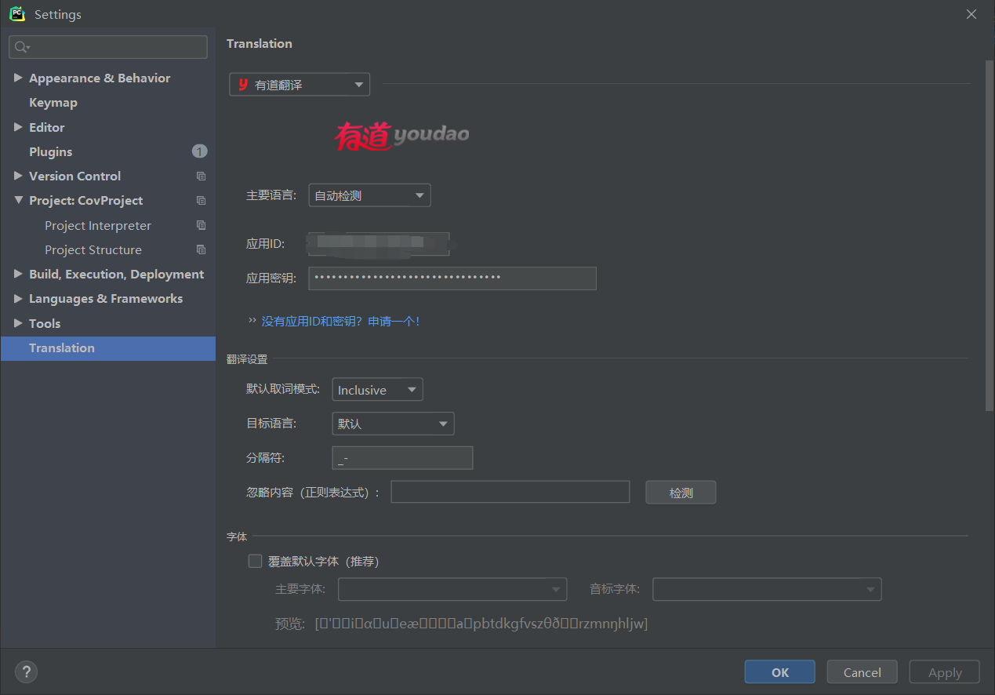Click inside the 分隔符 separator input field
The width and height of the screenshot is (995, 695).
click(402, 457)
